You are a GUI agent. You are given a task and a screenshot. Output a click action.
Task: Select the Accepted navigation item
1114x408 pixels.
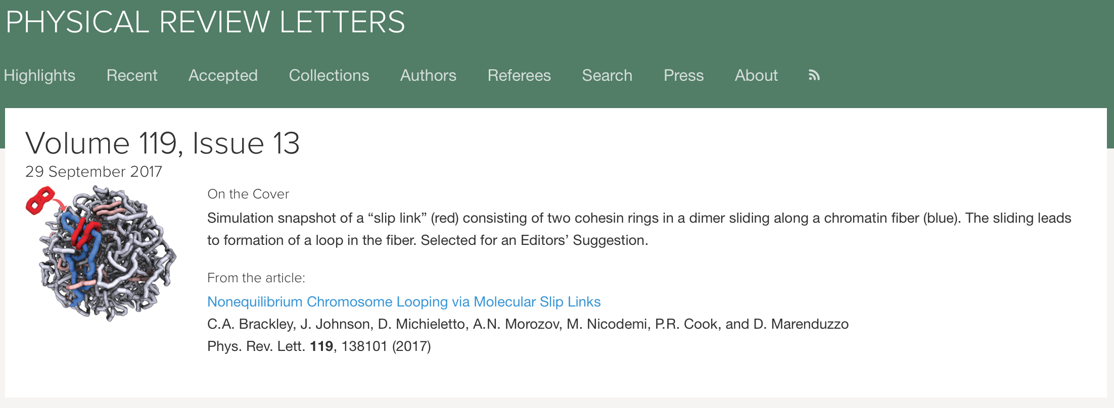pyautogui.click(x=223, y=75)
